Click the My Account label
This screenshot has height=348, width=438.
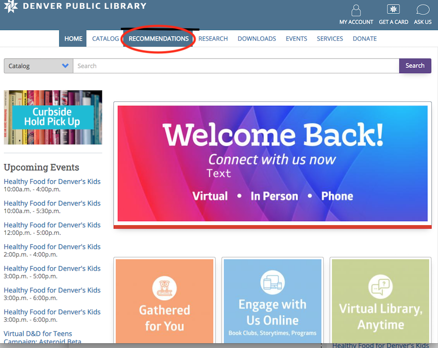point(356,22)
